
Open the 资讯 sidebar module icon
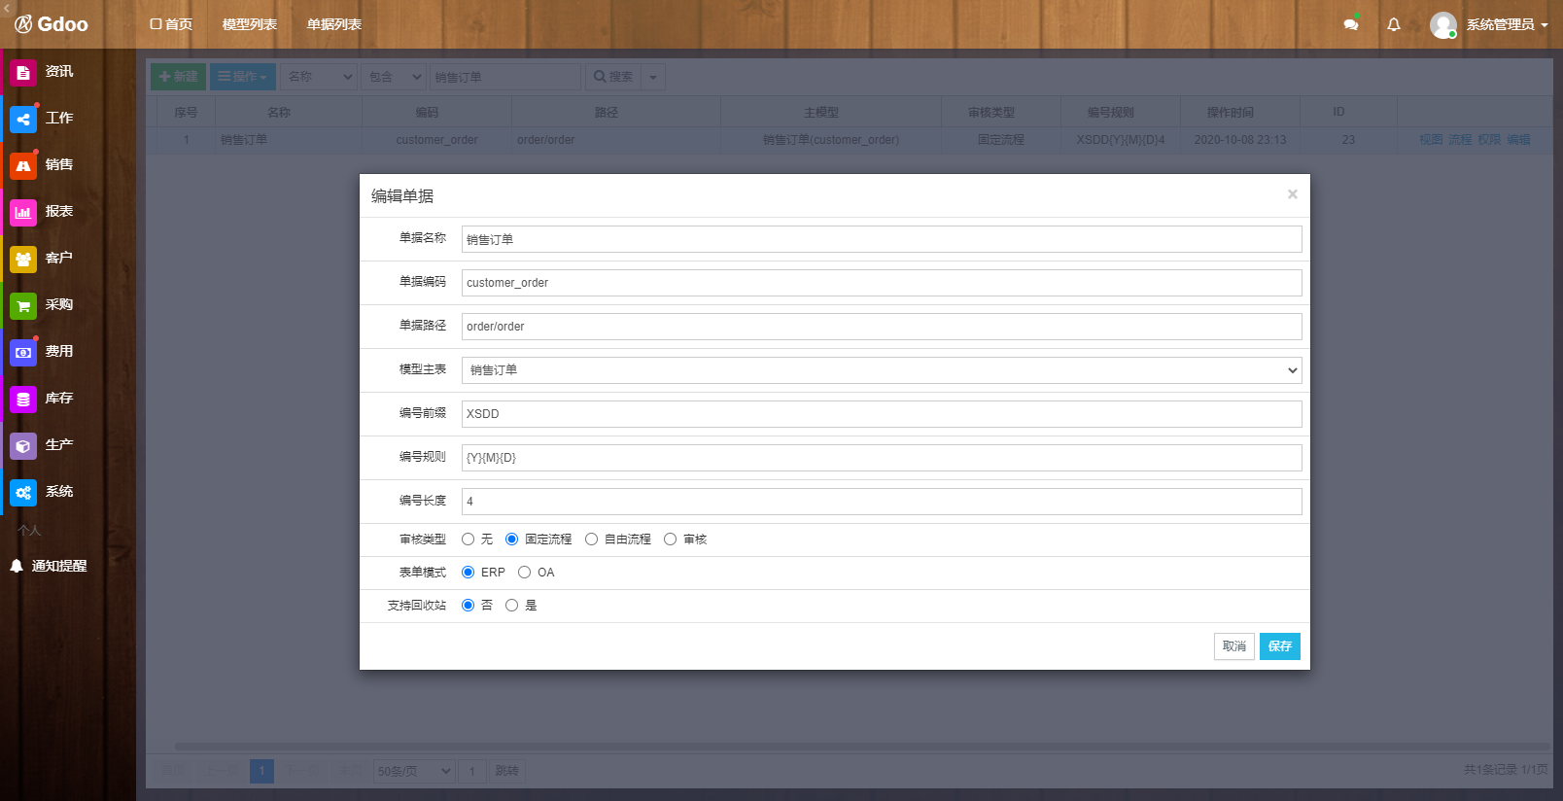tap(23, 73)
